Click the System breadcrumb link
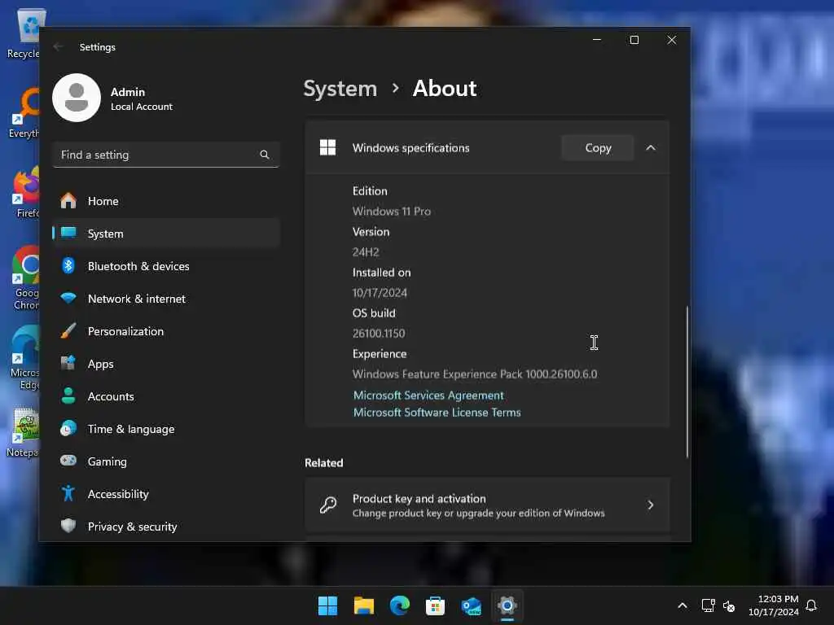Image resolution: width=834 pixels, height=625 pixels. [340, 88]
